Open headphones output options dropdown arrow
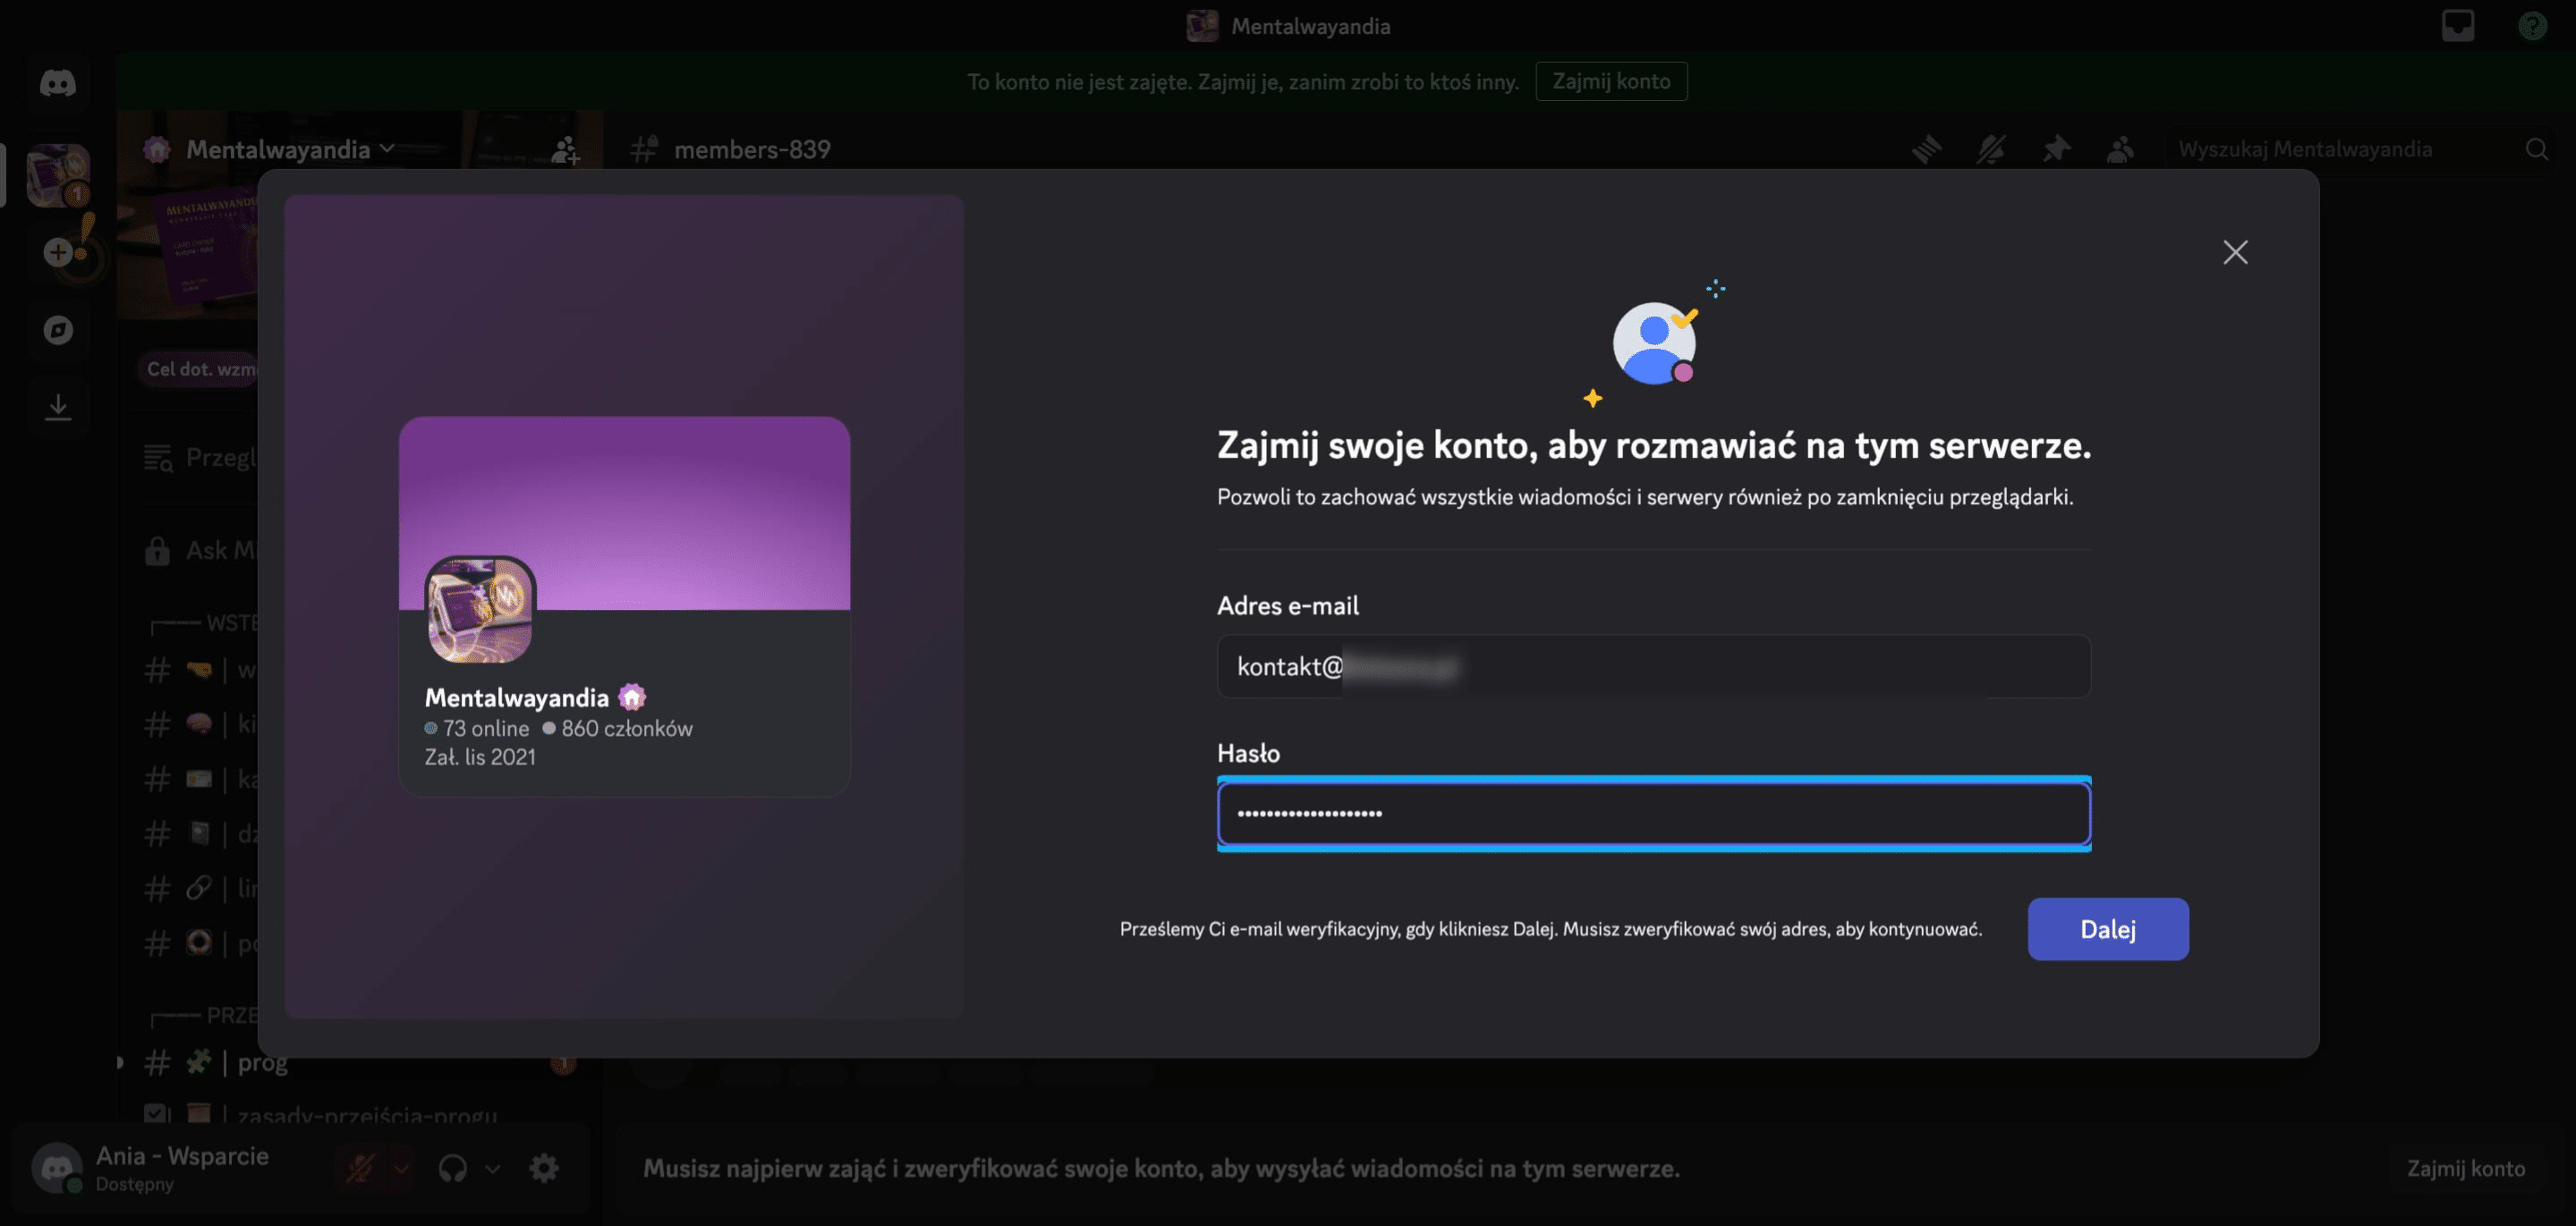The height and width of the screenshot is (1226, 2576). tap(493, 1168)
